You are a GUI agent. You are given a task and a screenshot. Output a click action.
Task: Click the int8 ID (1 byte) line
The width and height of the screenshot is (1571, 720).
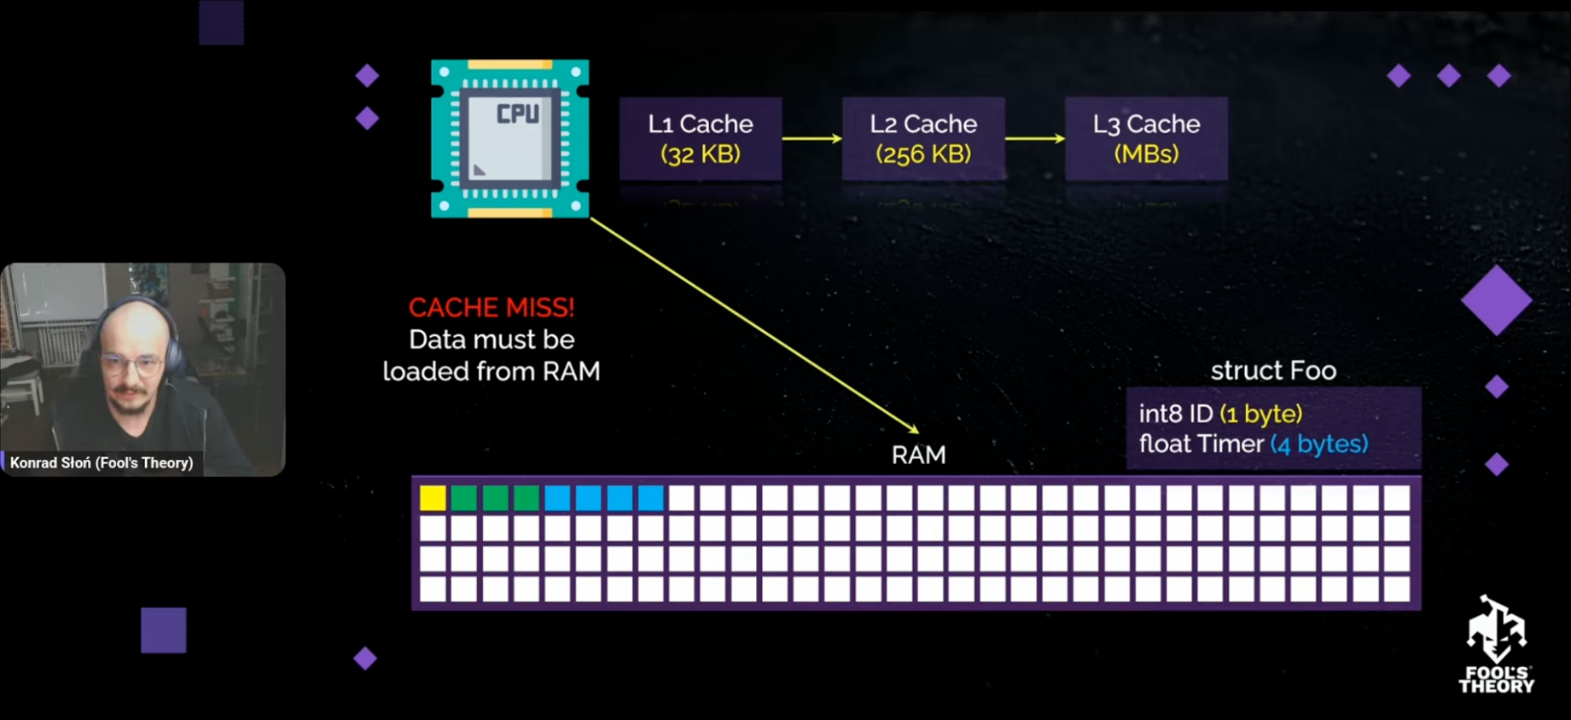pos(1220,414)
